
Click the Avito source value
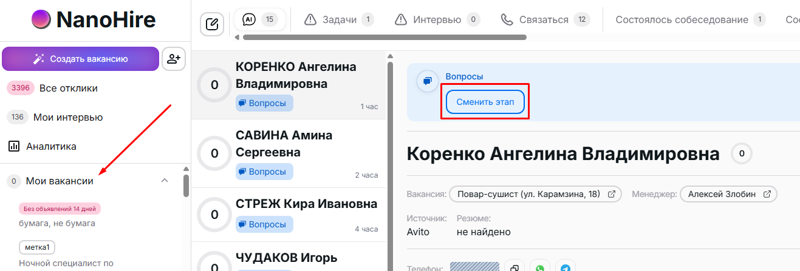click(418, 232)
